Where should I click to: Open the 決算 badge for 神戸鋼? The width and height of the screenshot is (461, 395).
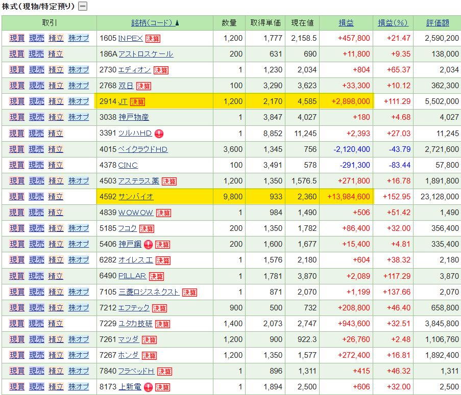click(162, 245)
